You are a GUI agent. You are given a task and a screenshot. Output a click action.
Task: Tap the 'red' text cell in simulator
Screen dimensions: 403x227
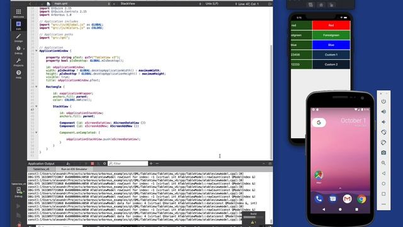301,25
